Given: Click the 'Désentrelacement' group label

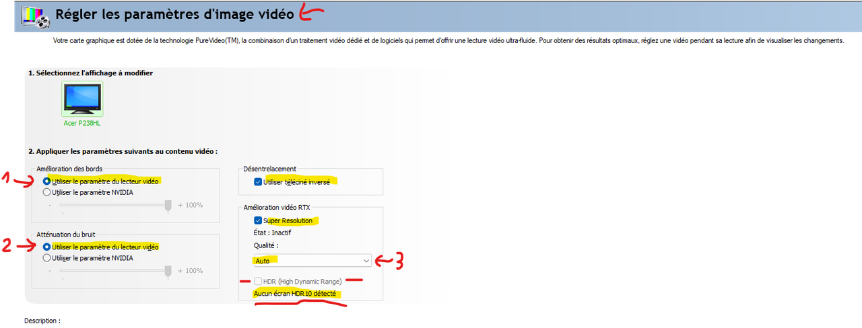Looking at the screenshot, I should 269,169.
